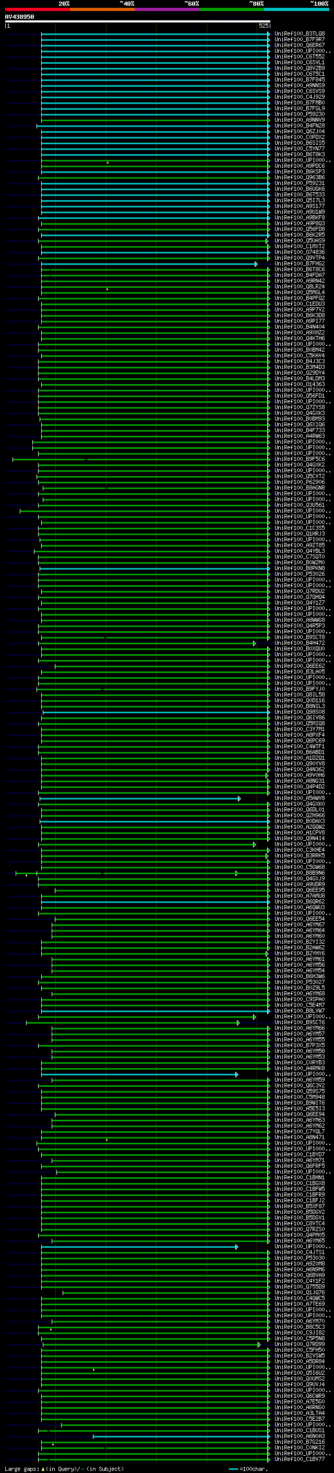This screenshot has height=1473, width=334.
Task: Click hit label UniRef100_B7FHG2
Action: tap(300, 263)
